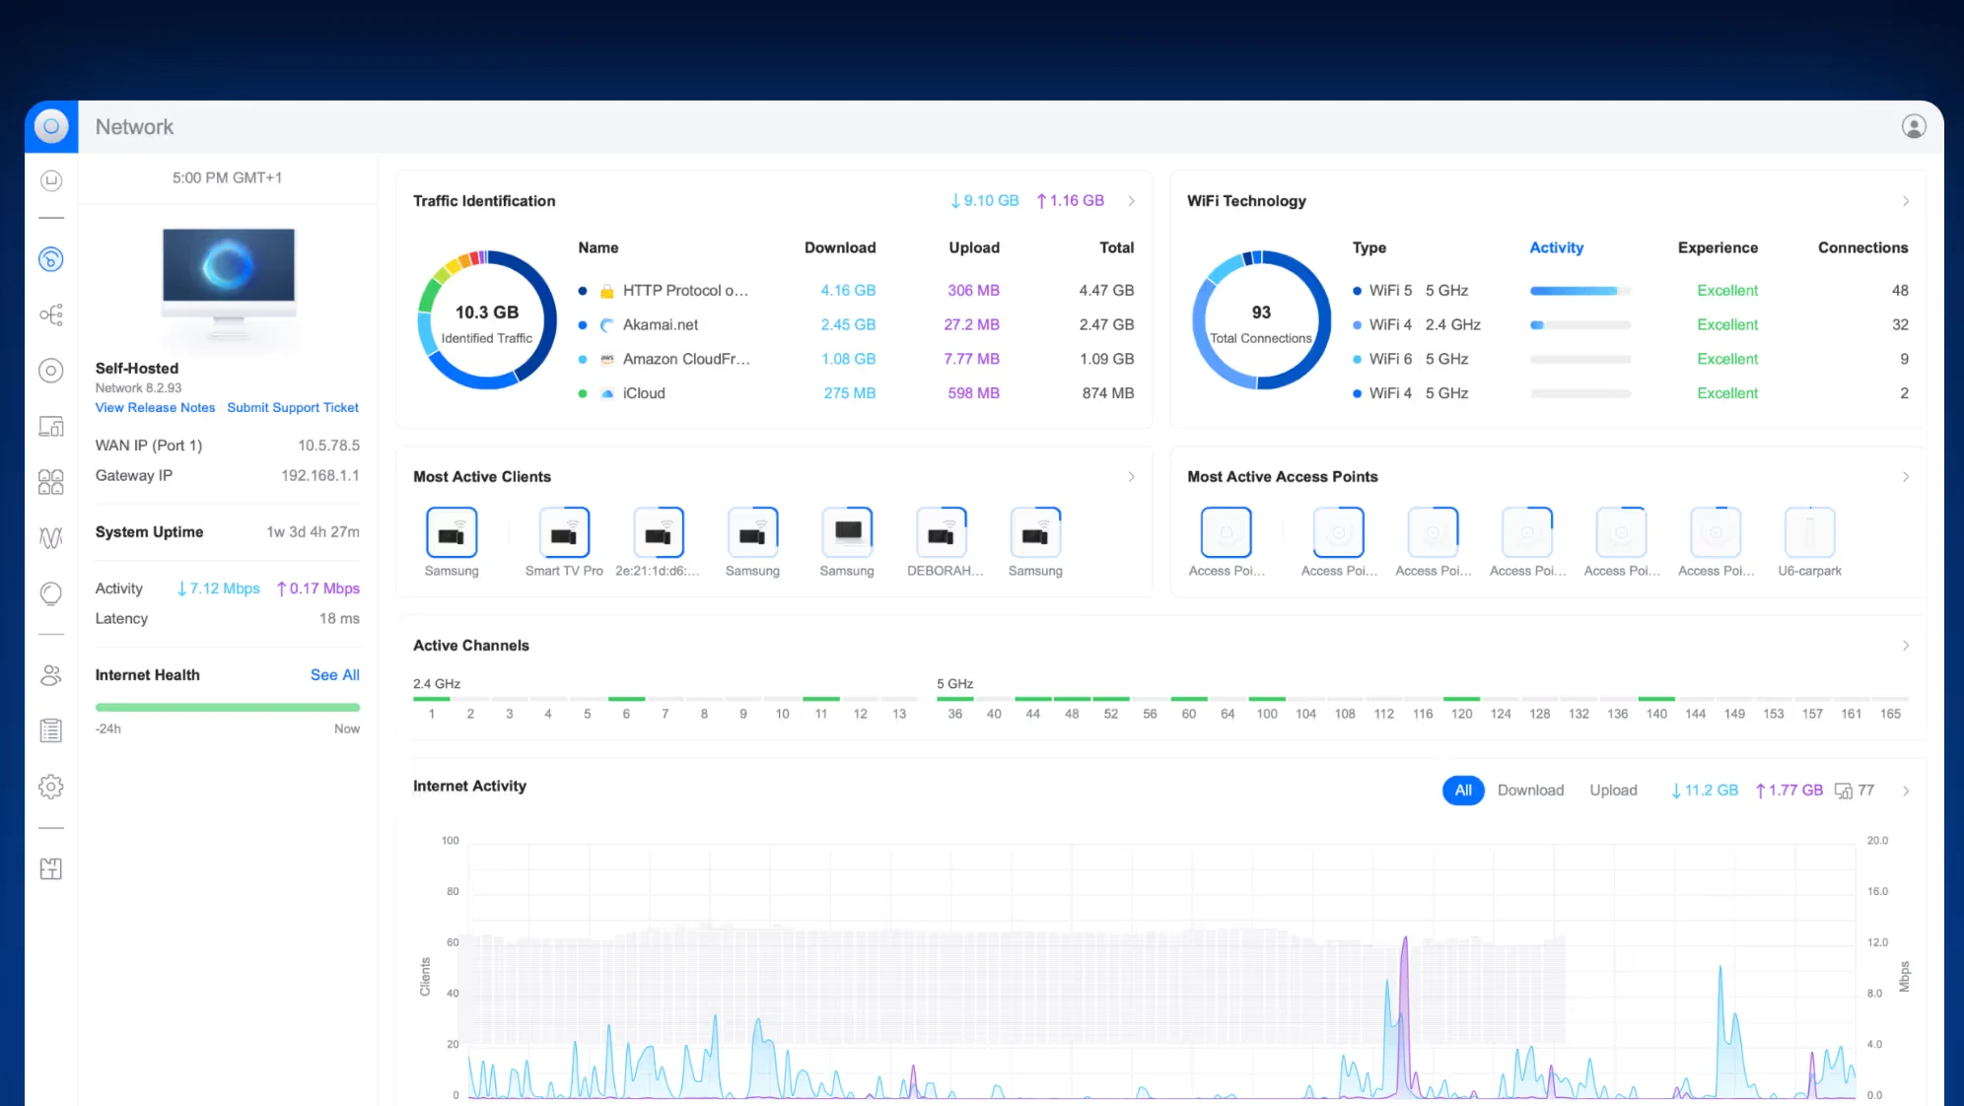Click the Internet Health green timeline bar
Viewport: 1964px width, 1106px height.
click(228, 707)
